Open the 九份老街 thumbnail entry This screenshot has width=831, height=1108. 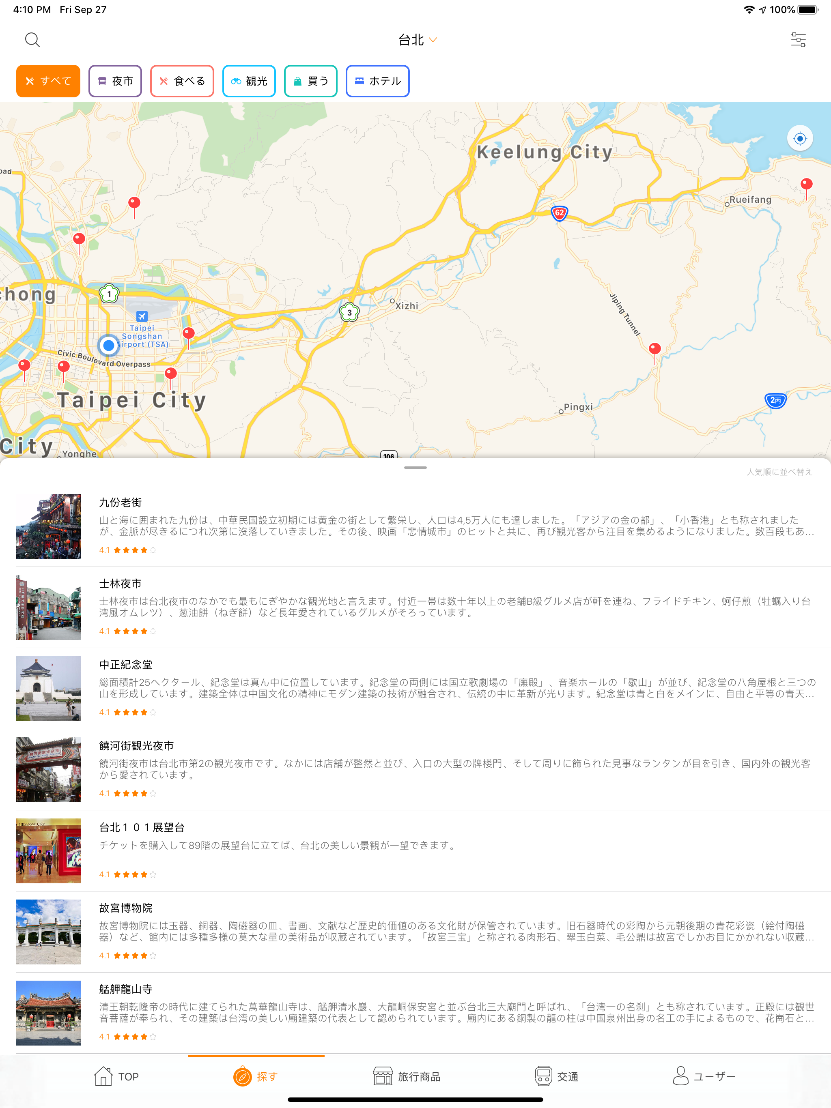click(x=49, y=526)
